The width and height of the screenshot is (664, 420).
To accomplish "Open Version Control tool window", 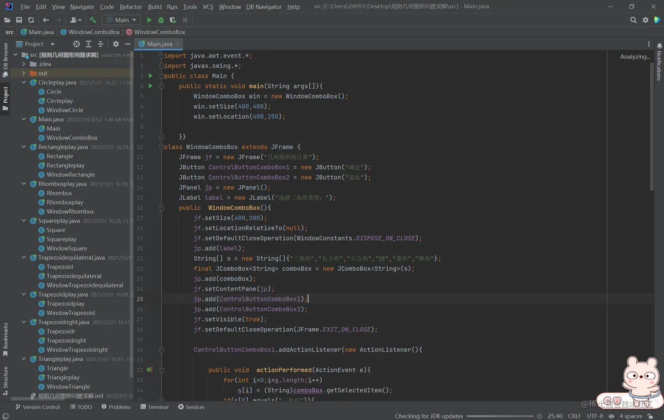I will (38, 407).
